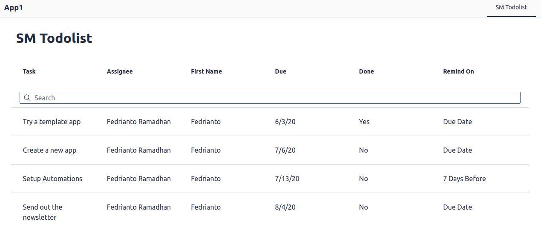The image size is (541, 230).
Task: Click the Due column header
Action: (281, 71)
